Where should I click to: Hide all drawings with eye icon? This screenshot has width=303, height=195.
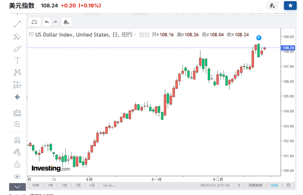coord(17,176)
